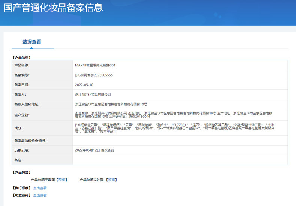The image size is (296, 206).
Task: Click the 备案后监督检查情况 row label
Action: (30, 141)
